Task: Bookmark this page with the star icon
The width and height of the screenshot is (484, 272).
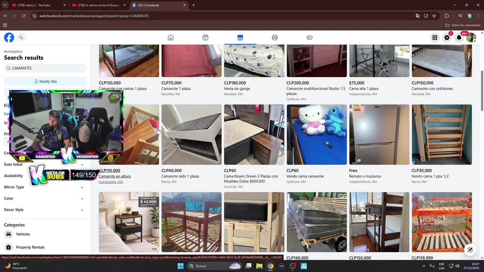Action: 434,16
